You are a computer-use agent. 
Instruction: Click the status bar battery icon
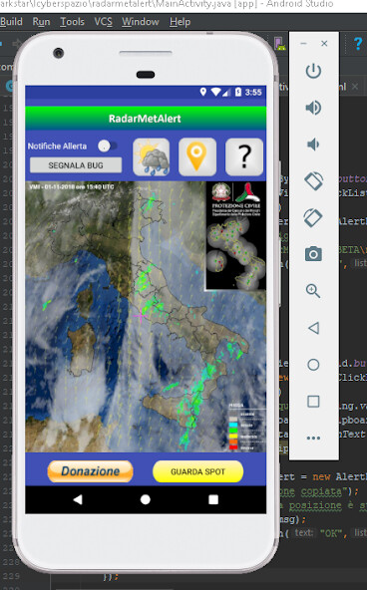[x=238, y=92]
